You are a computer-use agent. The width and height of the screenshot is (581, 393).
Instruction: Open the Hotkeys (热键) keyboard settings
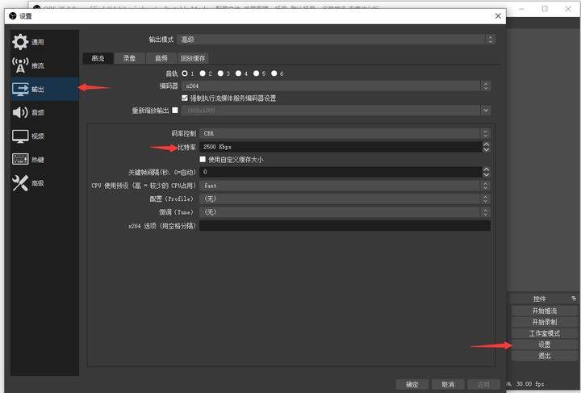(20, 159)
